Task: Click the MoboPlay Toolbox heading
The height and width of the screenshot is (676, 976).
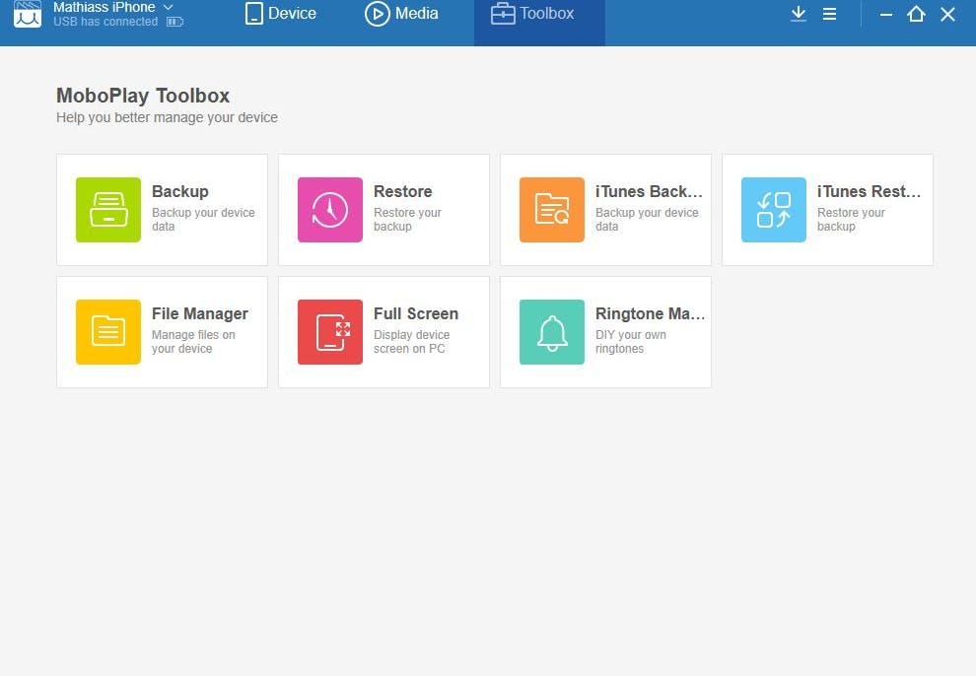Action: coord(143,96)
